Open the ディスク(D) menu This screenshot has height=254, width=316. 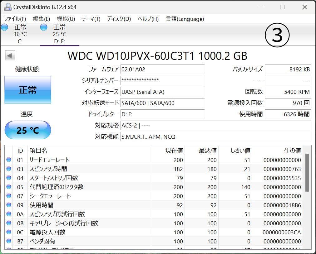pyautogui.click(x=119, y=19)
